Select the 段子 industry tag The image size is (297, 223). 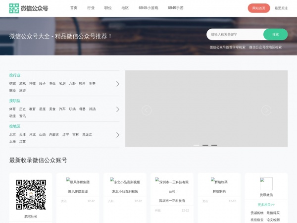pos(43,83)
